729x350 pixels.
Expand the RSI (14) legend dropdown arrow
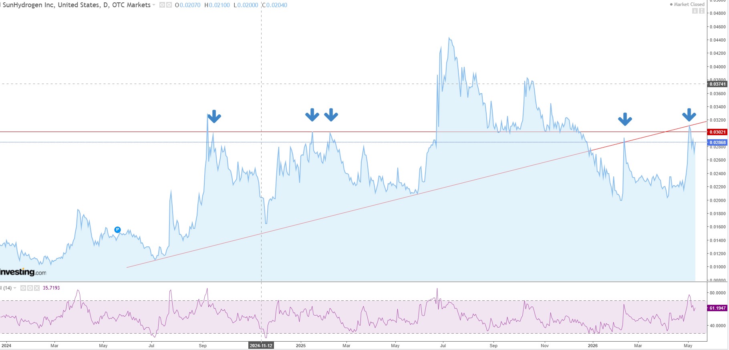click(x=15, y=288)
